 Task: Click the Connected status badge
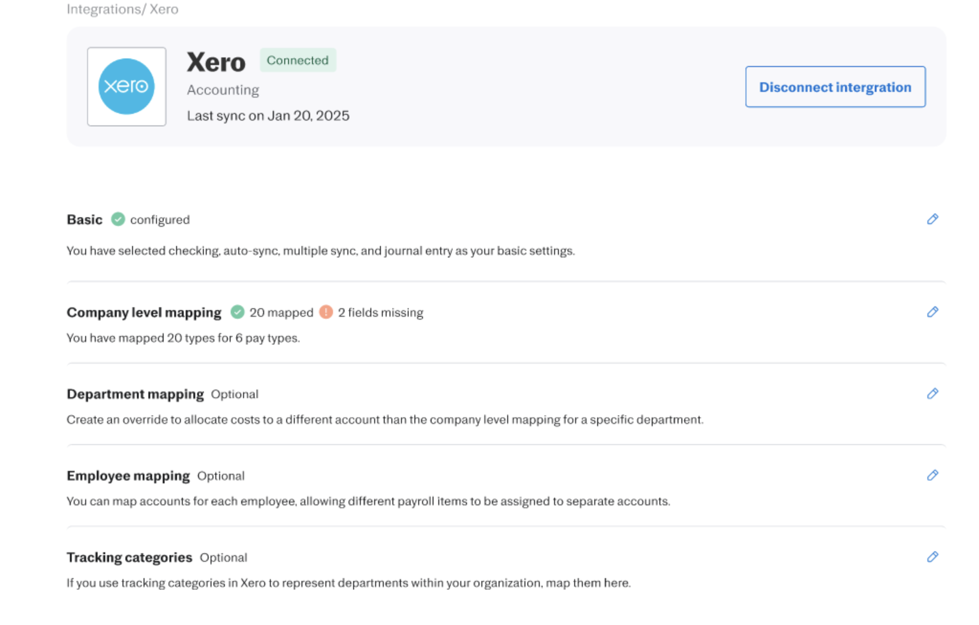(x=298, y=60)
